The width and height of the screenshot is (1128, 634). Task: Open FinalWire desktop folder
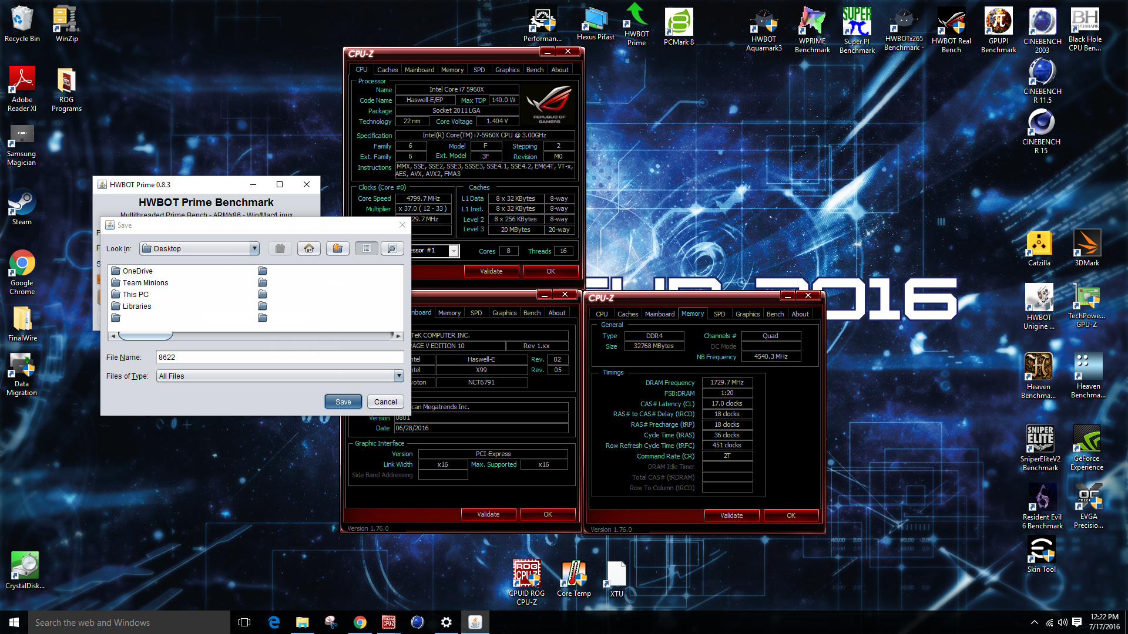[23, 324]
